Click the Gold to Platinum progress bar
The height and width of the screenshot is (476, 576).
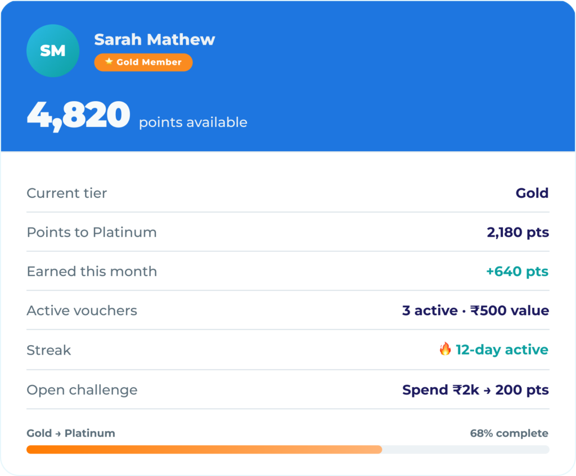287,449
